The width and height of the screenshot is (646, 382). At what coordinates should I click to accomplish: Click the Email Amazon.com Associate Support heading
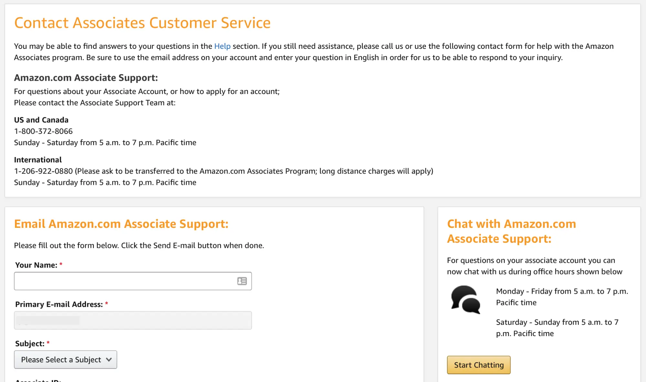coord(121,223)
